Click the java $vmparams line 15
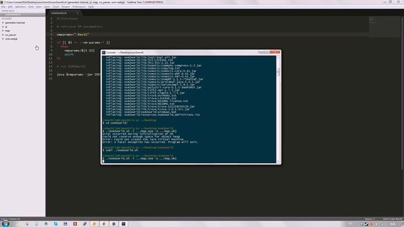Screen dimensions: 404x227 point(78,74)
